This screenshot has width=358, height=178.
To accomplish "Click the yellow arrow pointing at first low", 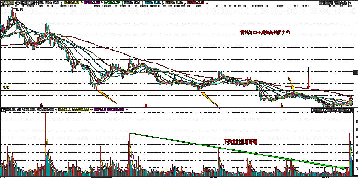I will pos(107,97).
